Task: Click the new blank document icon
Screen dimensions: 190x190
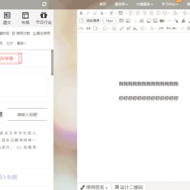Action: (x=81, y=21)
